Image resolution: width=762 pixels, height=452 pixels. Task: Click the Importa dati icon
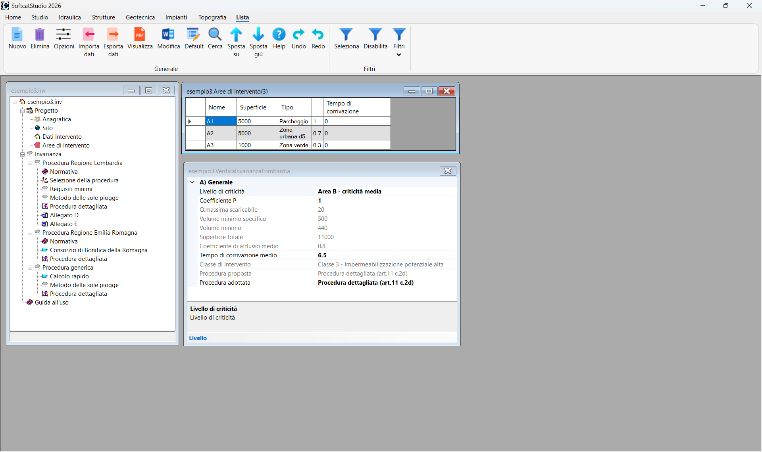coord(89,34)
